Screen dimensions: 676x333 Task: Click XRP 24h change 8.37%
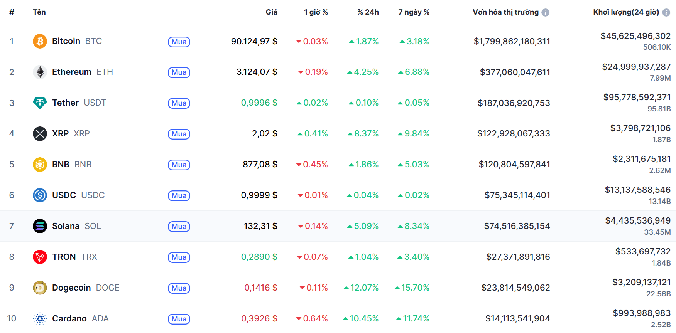[363, 134]
